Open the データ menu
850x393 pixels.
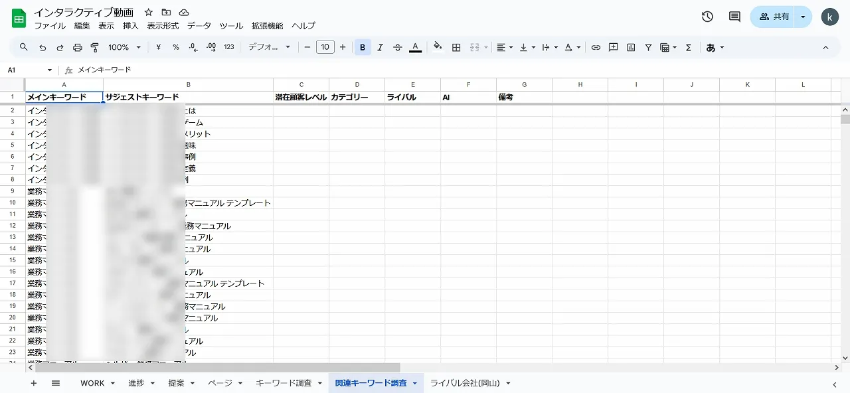point(199,26)
